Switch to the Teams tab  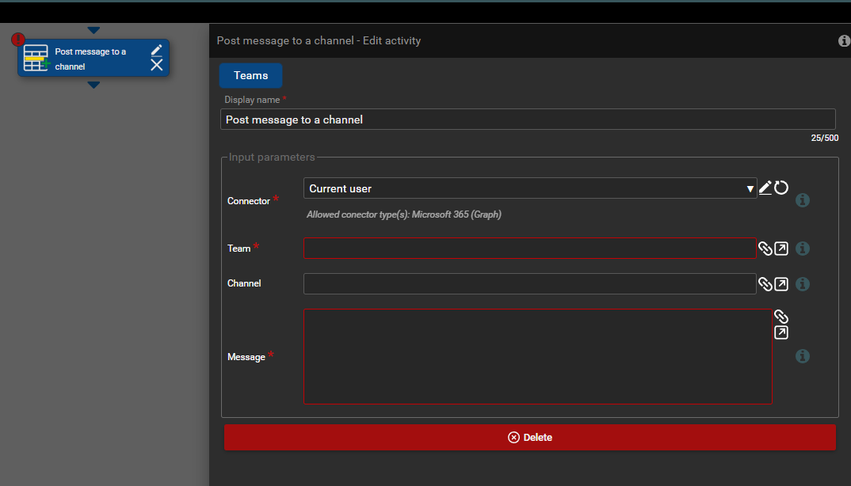pos(250,75)
